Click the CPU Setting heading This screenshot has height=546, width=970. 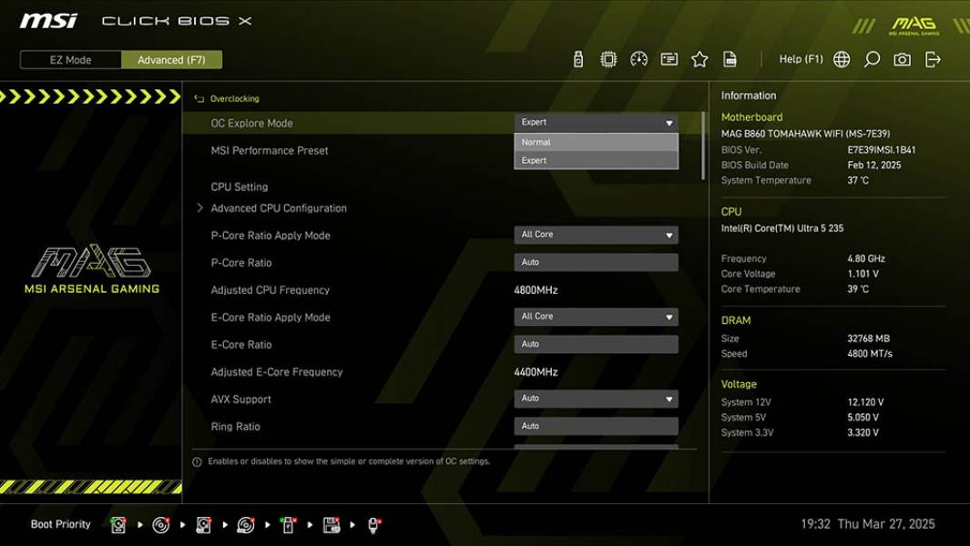coord(240,187)
